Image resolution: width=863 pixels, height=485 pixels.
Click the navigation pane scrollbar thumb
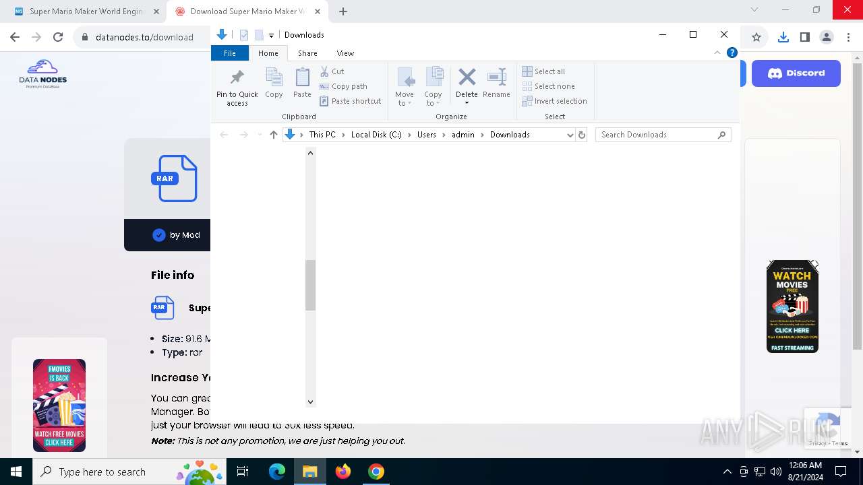[x=310, y=286]
